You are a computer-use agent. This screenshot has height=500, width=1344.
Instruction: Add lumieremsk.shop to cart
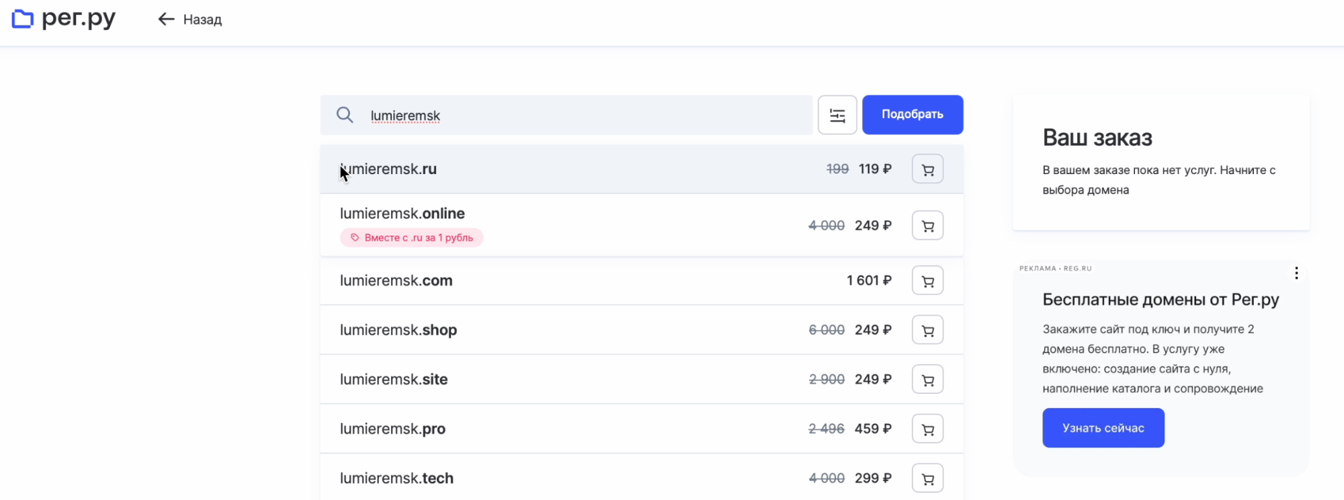coord(927,330)
